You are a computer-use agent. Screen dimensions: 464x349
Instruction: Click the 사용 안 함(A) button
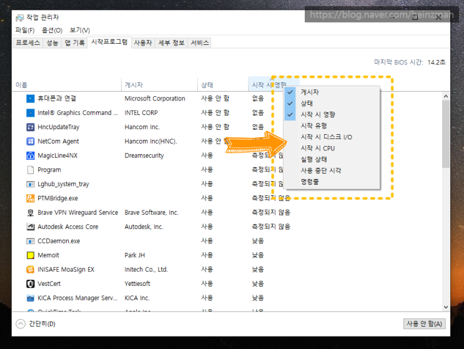point(425,323)
